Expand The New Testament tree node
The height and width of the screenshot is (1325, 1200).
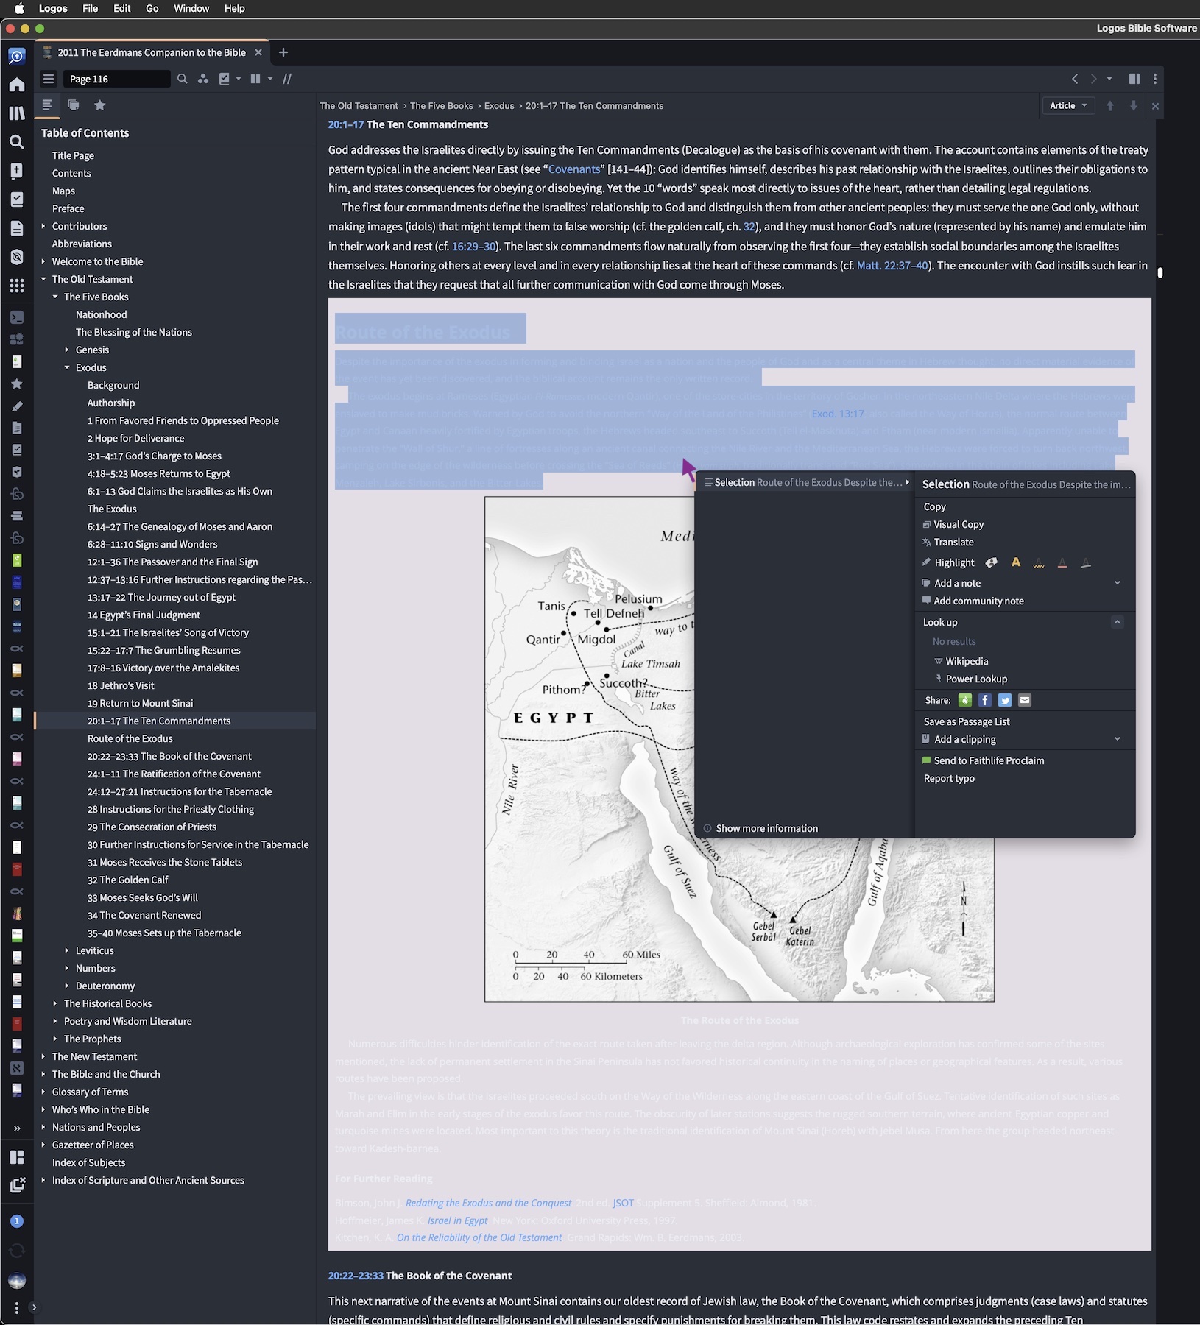(x=43, y=1056)
